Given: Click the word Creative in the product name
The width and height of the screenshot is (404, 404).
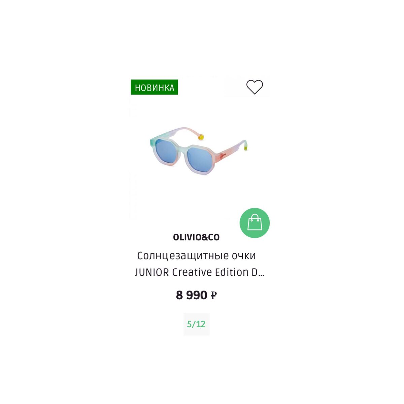Looking at the screenshot, I should click(192, 272).
